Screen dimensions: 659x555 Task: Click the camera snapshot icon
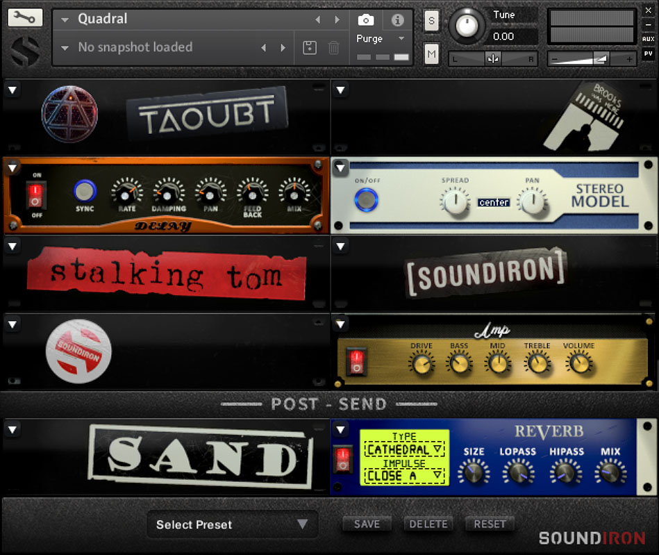click(366, 19)
